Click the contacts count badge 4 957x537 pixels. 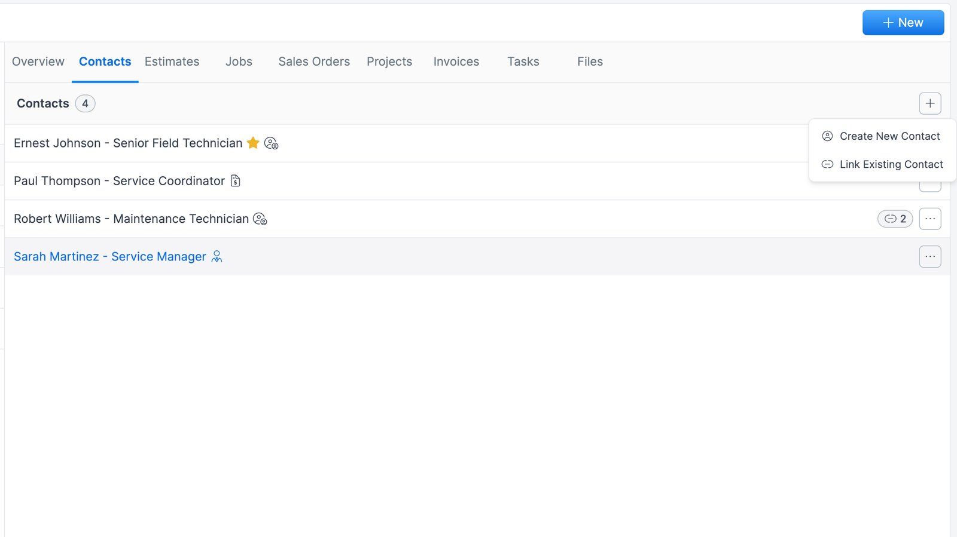(86, 103)
